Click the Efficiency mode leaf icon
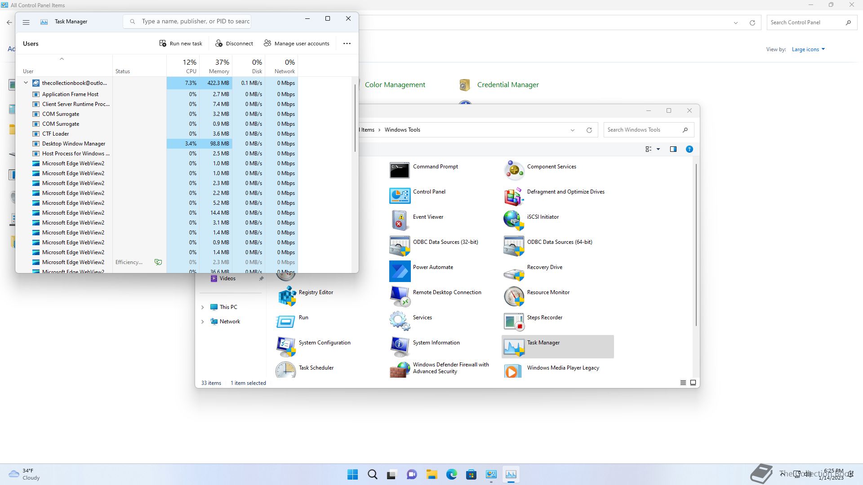This screenshot has height=485, width=863. (158, 262)
